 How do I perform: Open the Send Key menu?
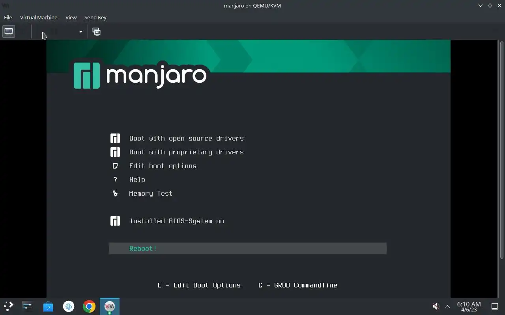tap(95, 17)
